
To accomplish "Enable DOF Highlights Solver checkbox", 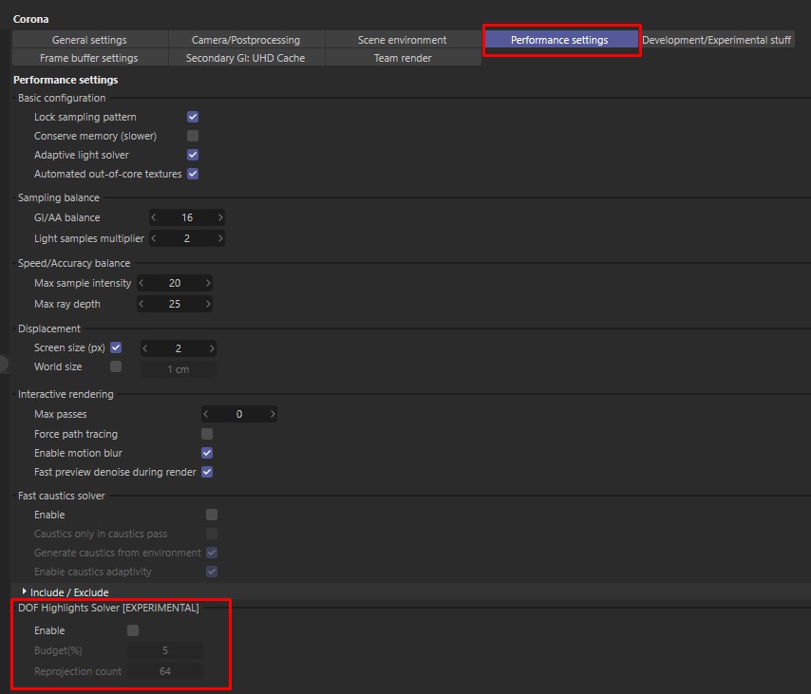I will [133, 630].
